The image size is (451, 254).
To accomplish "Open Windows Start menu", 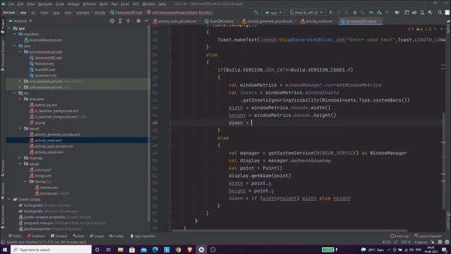I will [x=5, y=249].
